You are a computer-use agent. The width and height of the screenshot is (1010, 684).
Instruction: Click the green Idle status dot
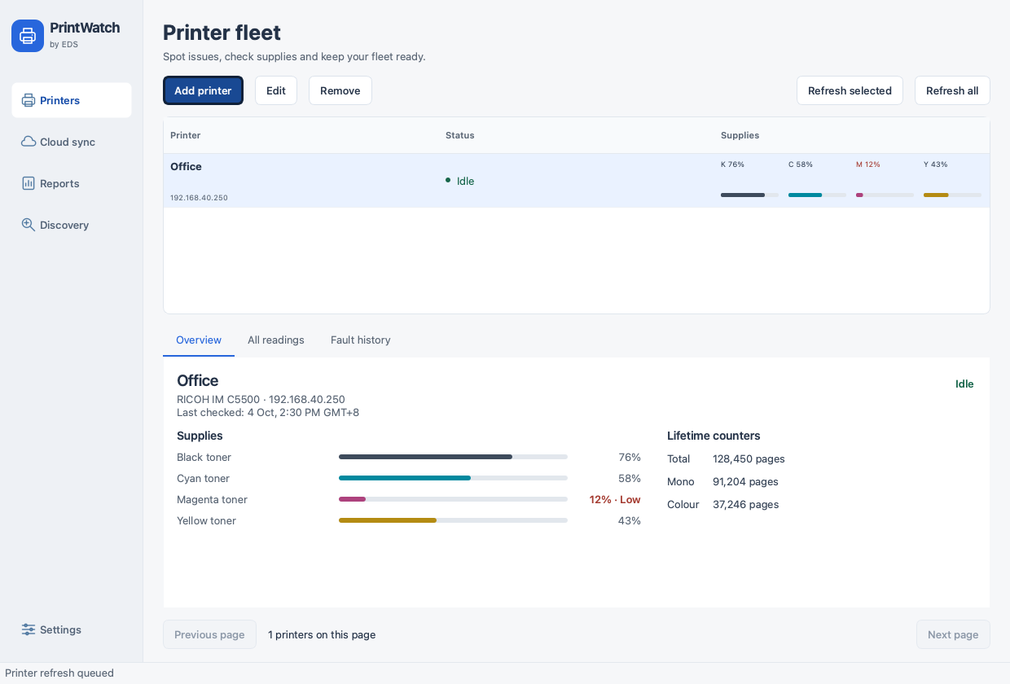click(448, 180)
